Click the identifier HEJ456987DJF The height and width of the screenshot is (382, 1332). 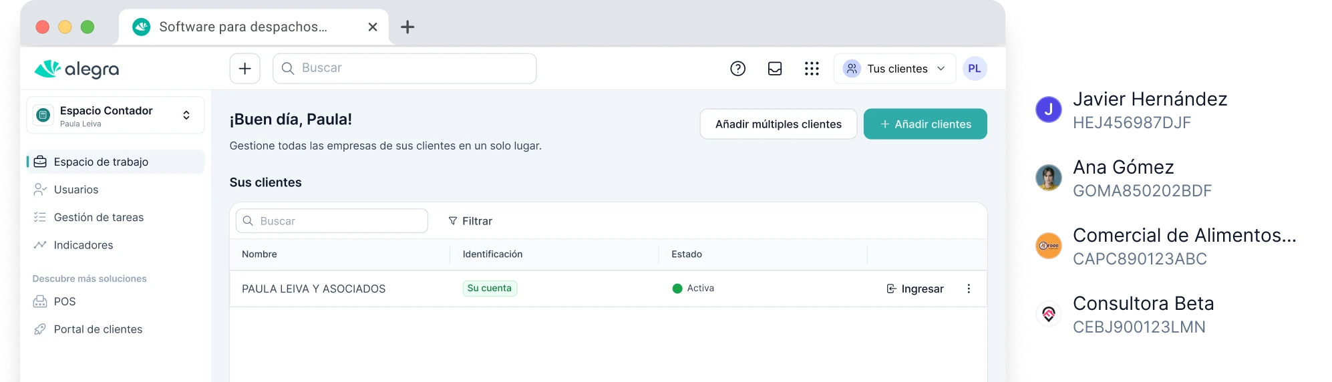1132,123
